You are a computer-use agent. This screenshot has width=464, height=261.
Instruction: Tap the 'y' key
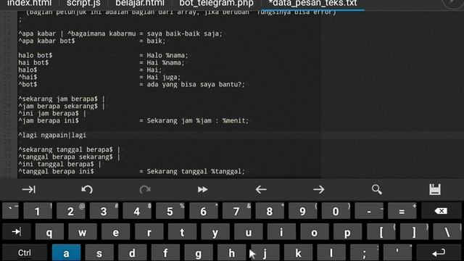pos(215,232)
